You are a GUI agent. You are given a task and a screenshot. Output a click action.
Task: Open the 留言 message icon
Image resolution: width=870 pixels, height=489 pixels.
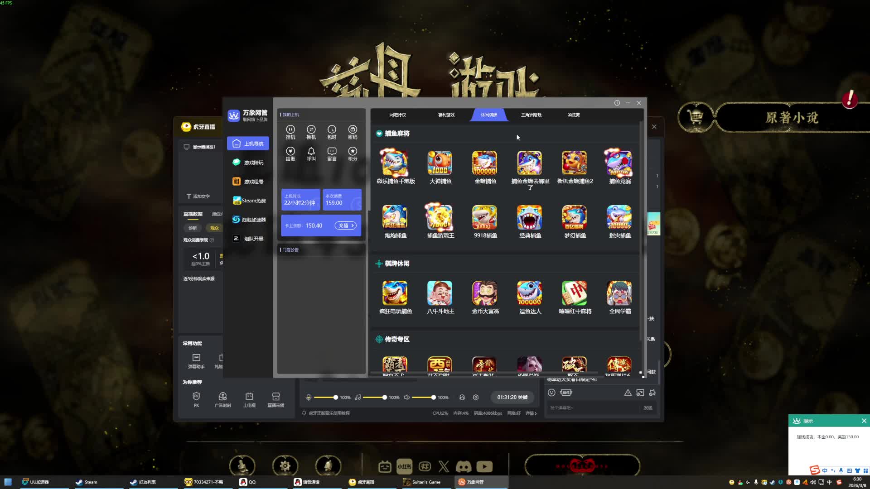[332, 151]
